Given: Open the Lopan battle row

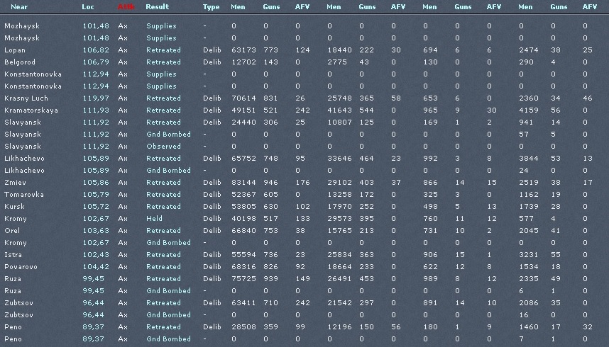Looking at the screenshot, I should pyautogui.click(x=15, y=50).
